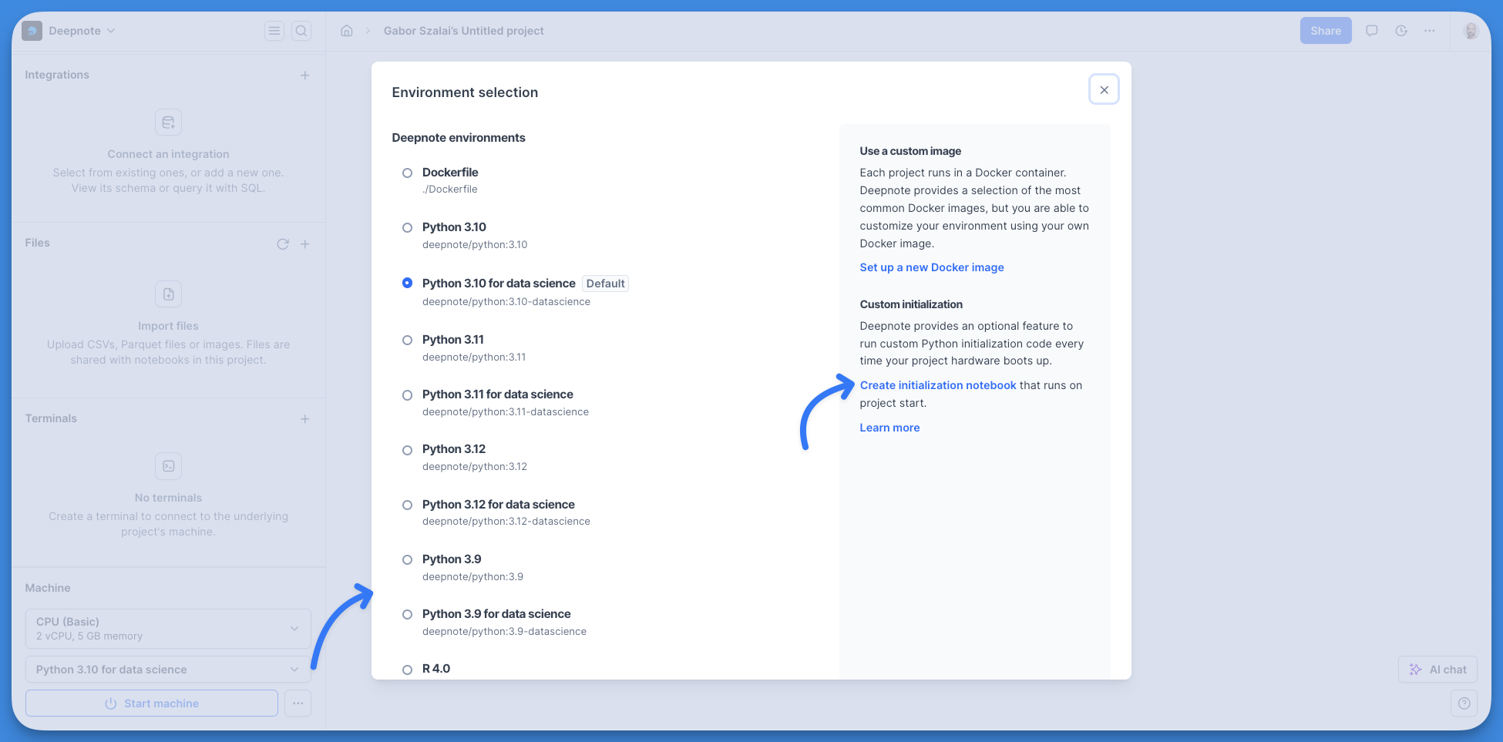Image resolution: width=1503 pixels, height=742 pixels.
Task: Open the comments speech bubble icon
Action: (1372, 31)
